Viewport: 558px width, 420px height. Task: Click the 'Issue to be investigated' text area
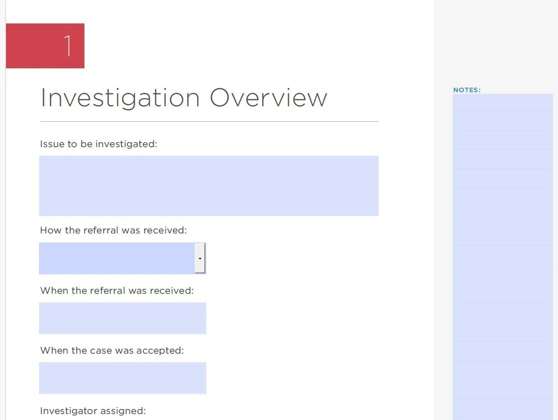(208, 186)
